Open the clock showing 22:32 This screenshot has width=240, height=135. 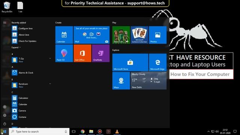point(225,132)
